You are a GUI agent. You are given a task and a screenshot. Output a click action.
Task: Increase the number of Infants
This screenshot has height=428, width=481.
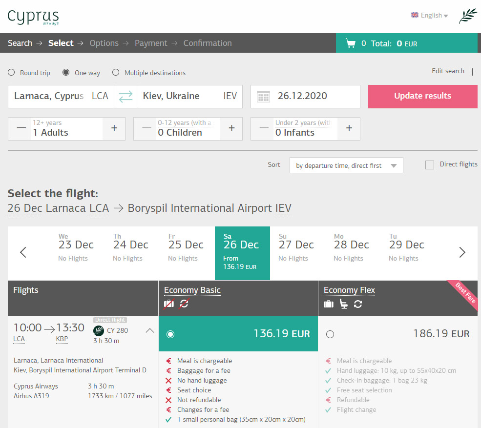349,128
